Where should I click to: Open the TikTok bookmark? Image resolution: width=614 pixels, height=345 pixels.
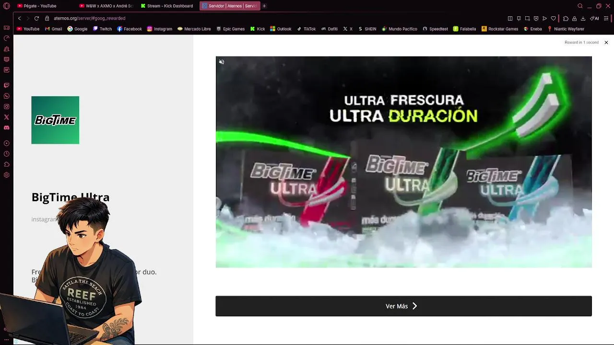coord(306,29)
